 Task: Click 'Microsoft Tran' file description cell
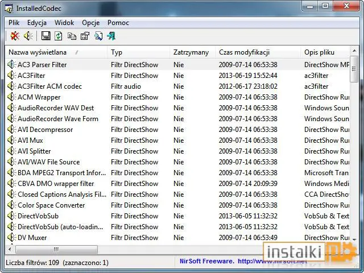[326, 173]
